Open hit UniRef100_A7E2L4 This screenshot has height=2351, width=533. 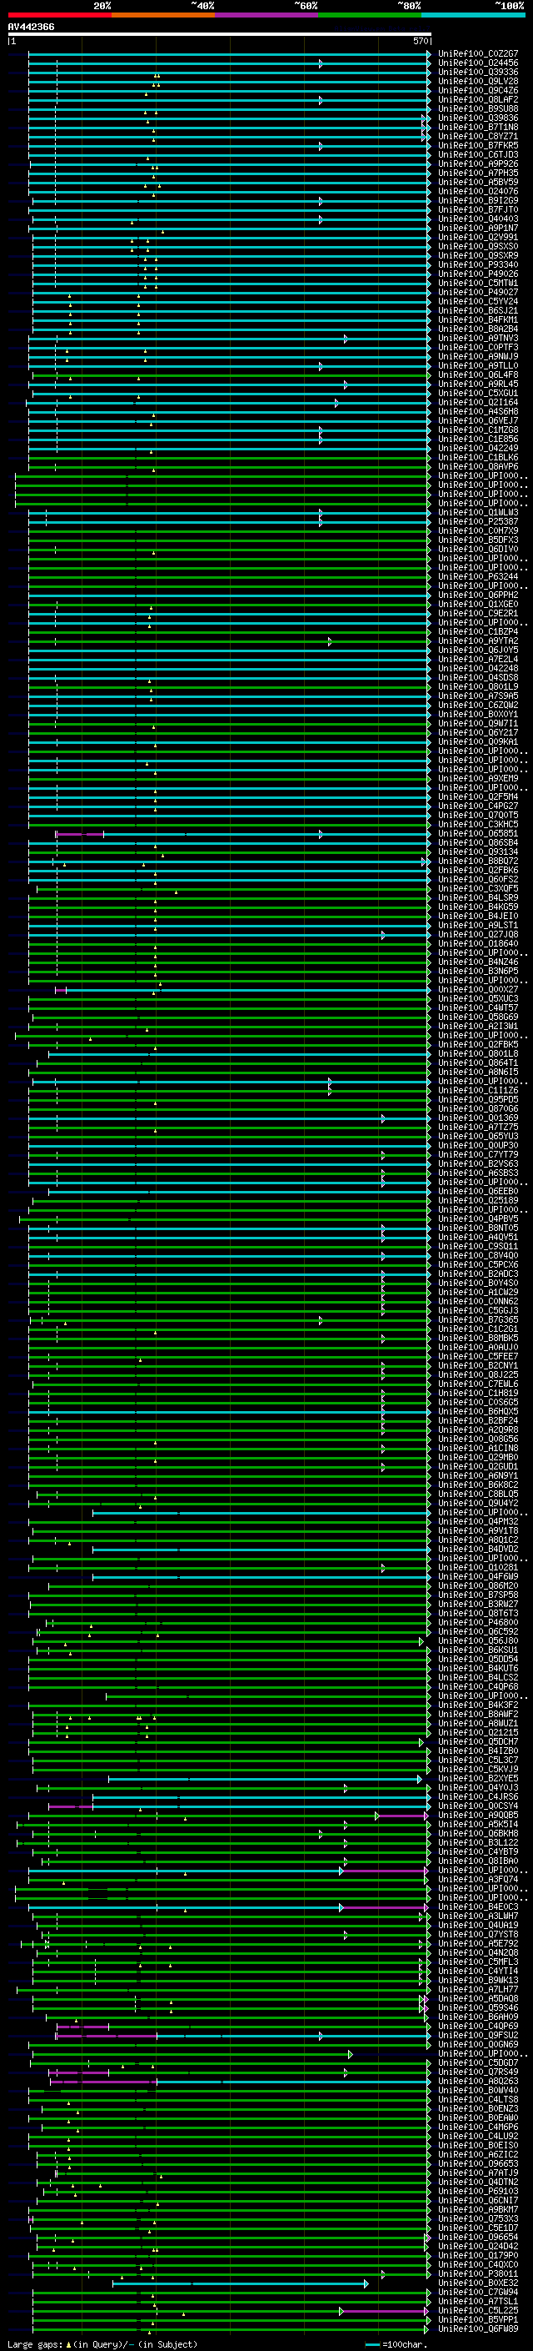[478, 659]
